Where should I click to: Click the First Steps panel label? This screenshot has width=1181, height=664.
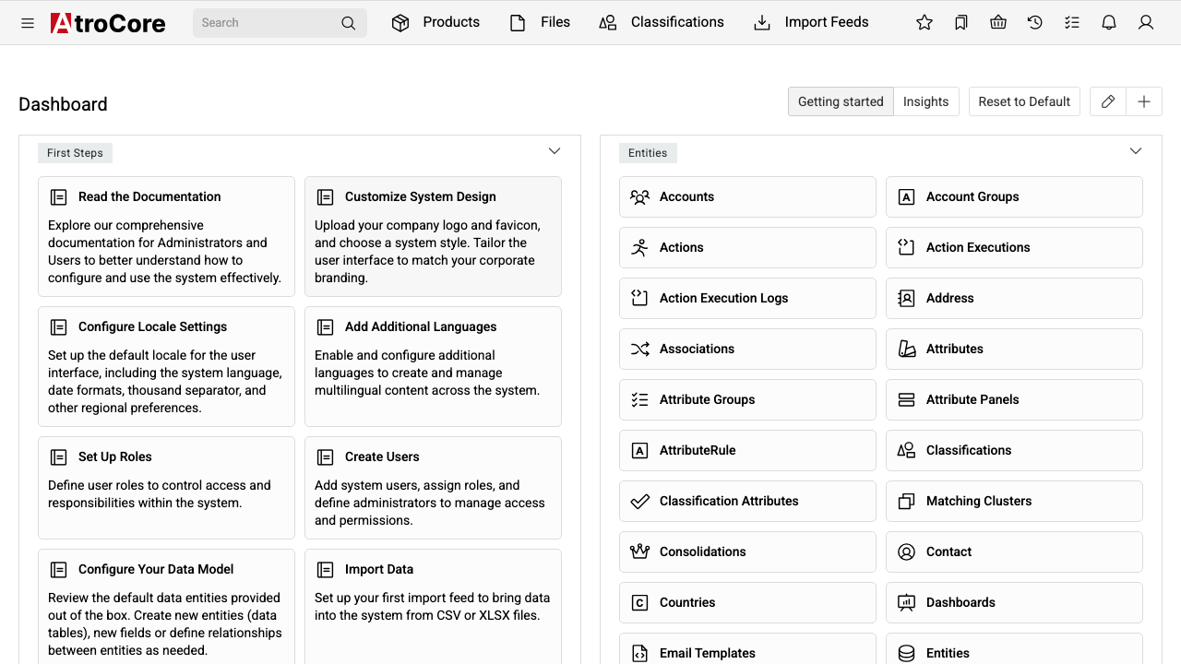coord(75,153)
